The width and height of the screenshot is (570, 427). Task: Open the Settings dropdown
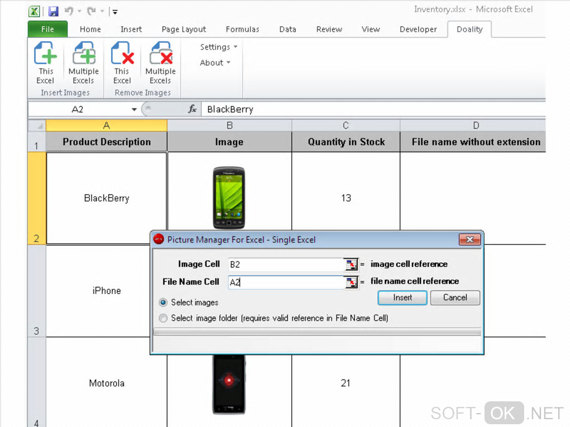coord(218,47)
